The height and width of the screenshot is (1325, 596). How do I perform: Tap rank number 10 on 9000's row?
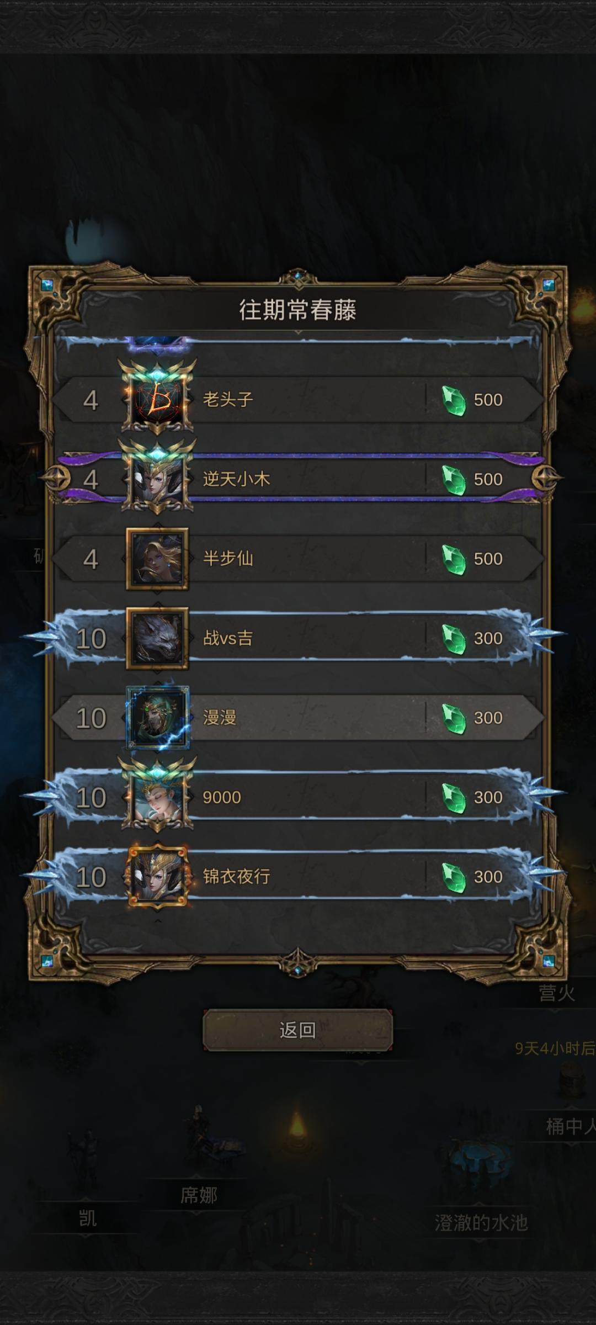pos(91,798)
